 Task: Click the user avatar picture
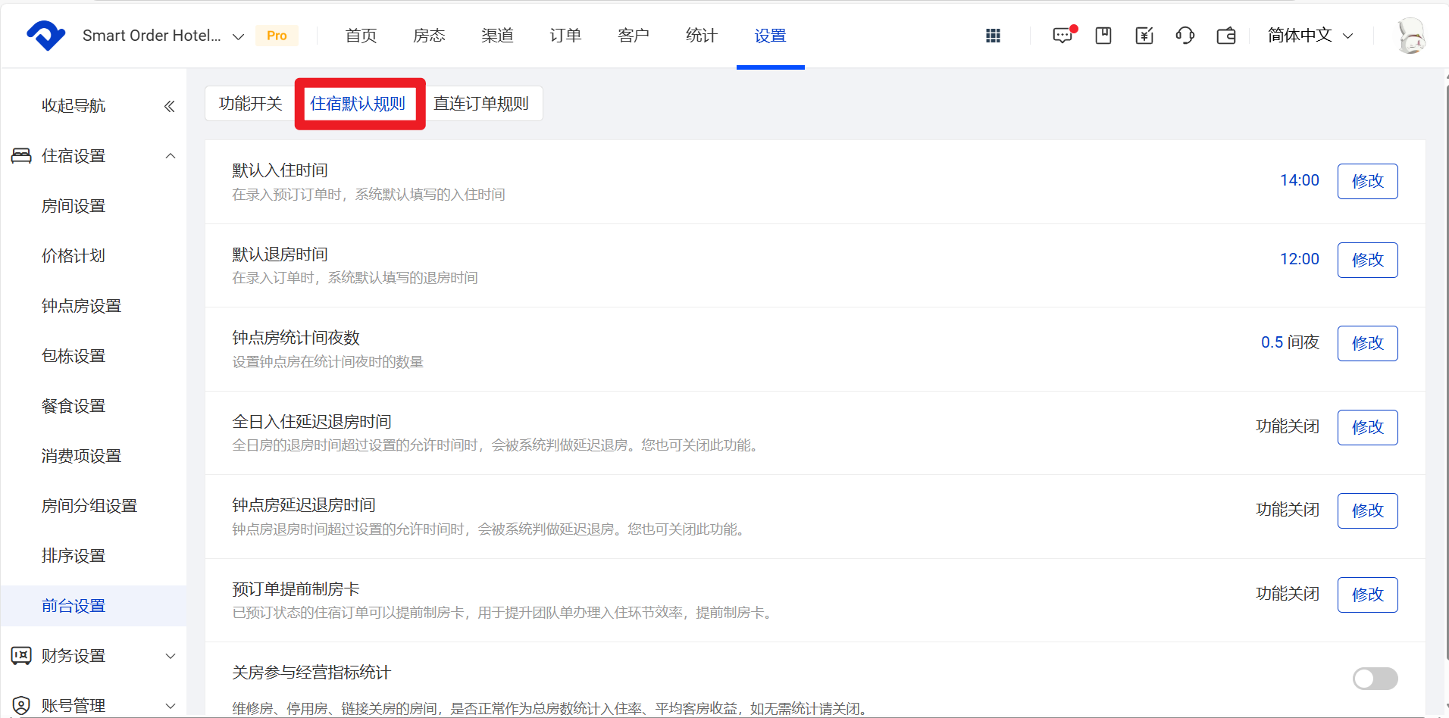pos(1411,36)
